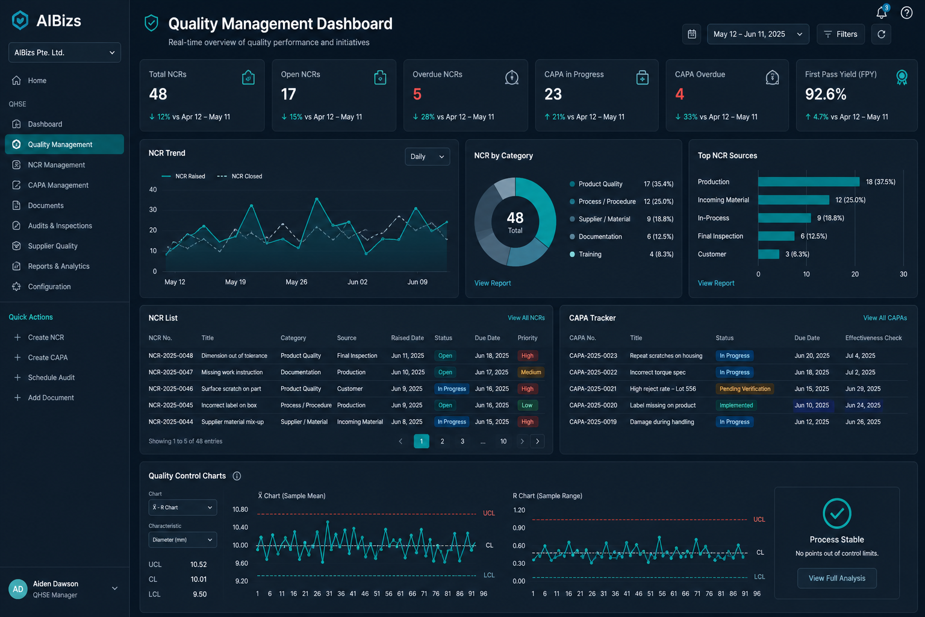925x617 pixels.
Task: Click the Overdue NCRs clock icon
Action: pyautogui.click(x=512, y=77)
